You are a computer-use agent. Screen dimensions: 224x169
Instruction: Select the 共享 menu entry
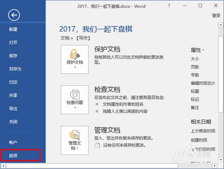[13, 95]
